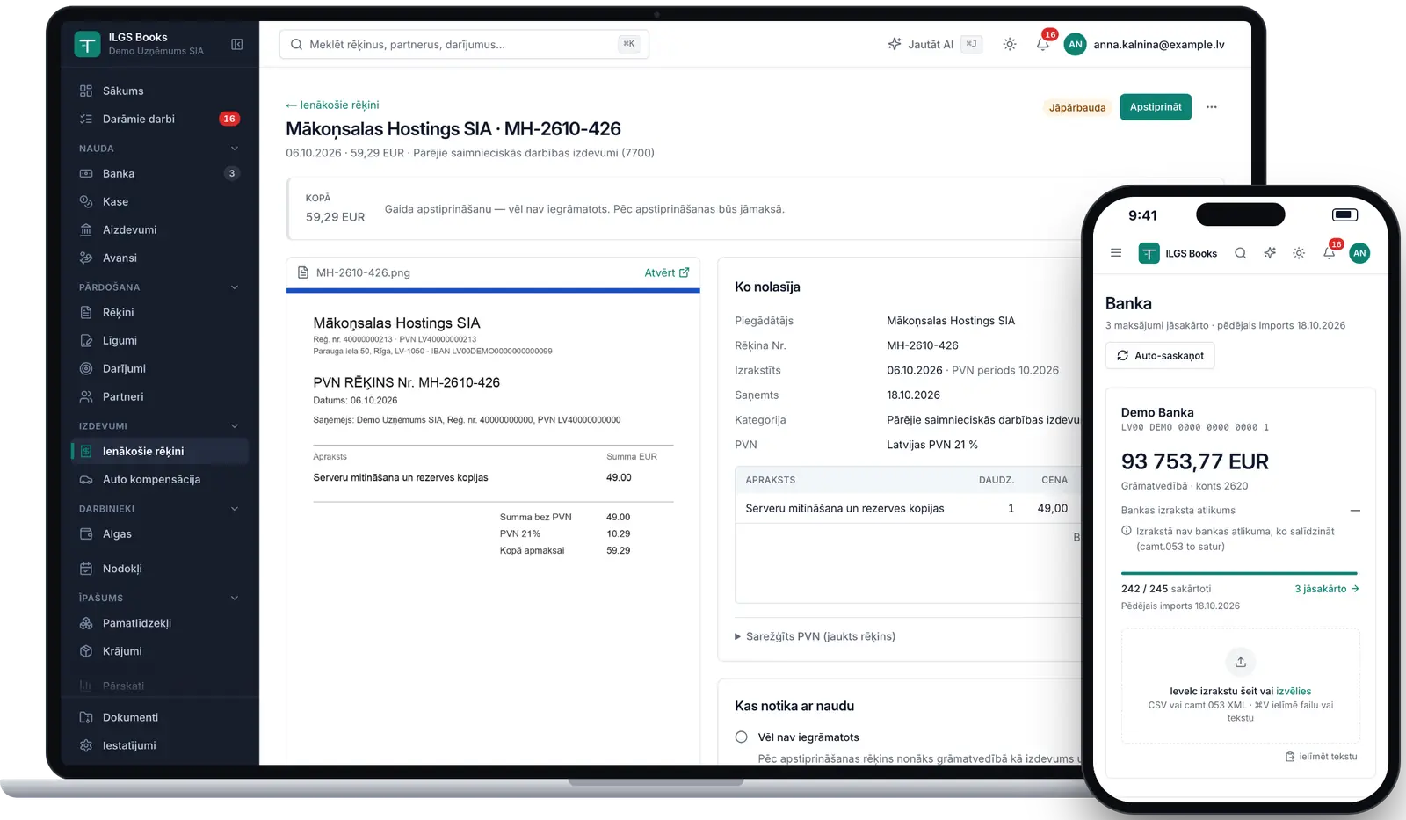Click the Apstiprināt button
This screenshot has width=1406, height=820.
point(1156,107)
